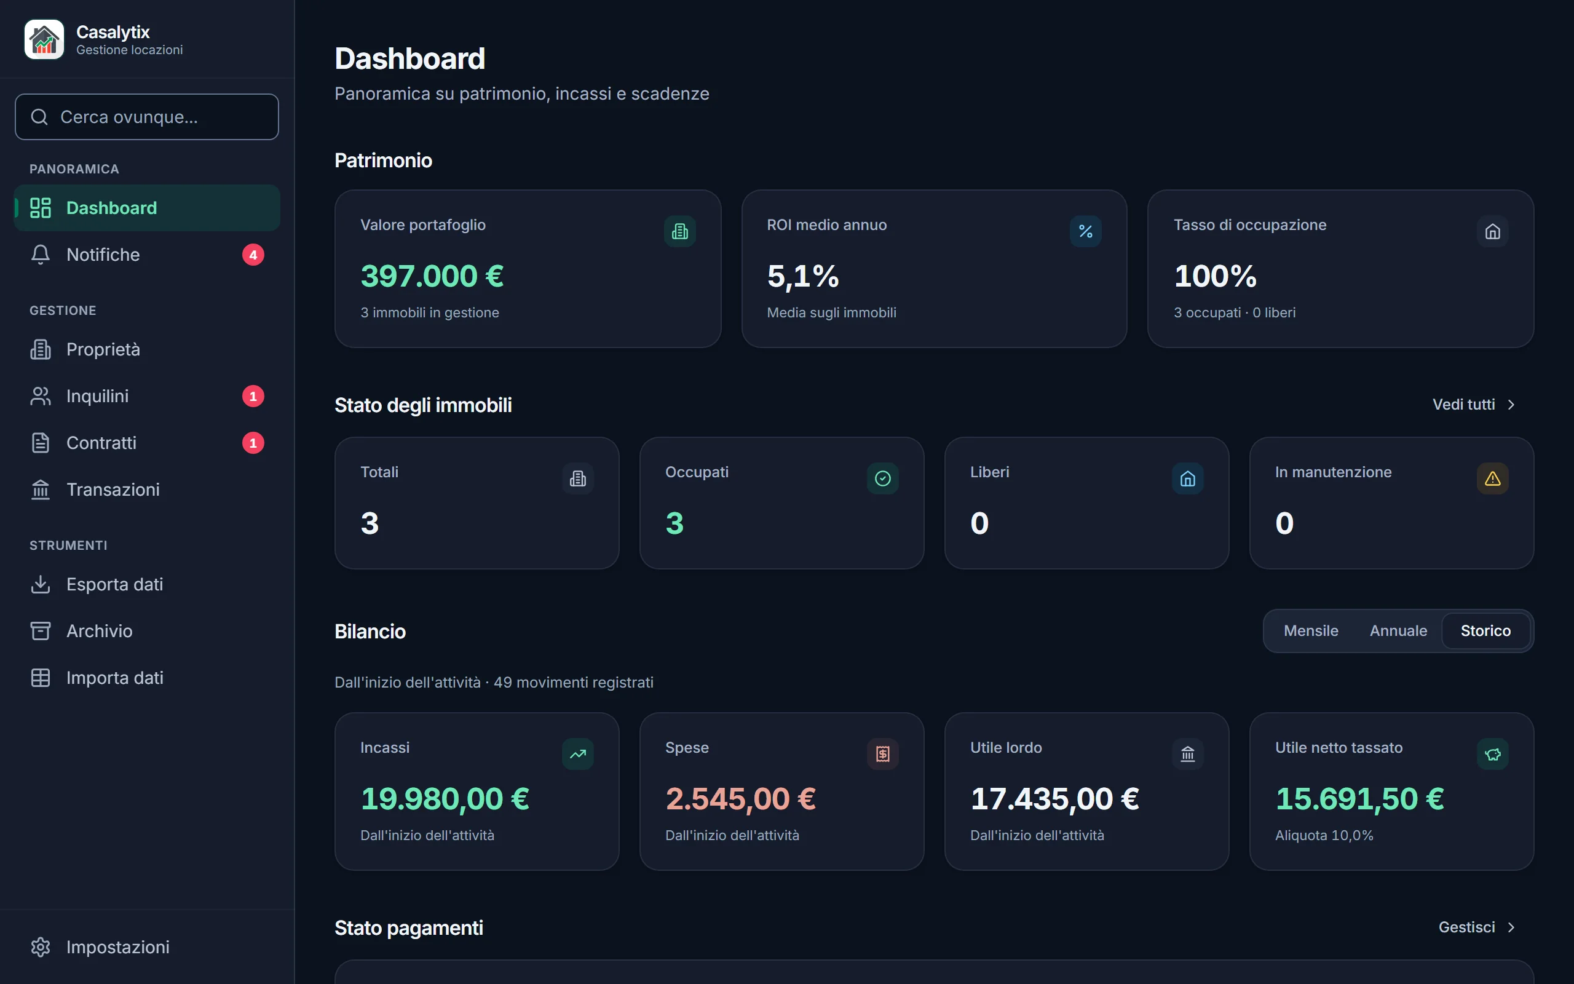Click the building icon on Totali card
The image size is (1574, 984).
pyautogui.click(x=577, y=478)
